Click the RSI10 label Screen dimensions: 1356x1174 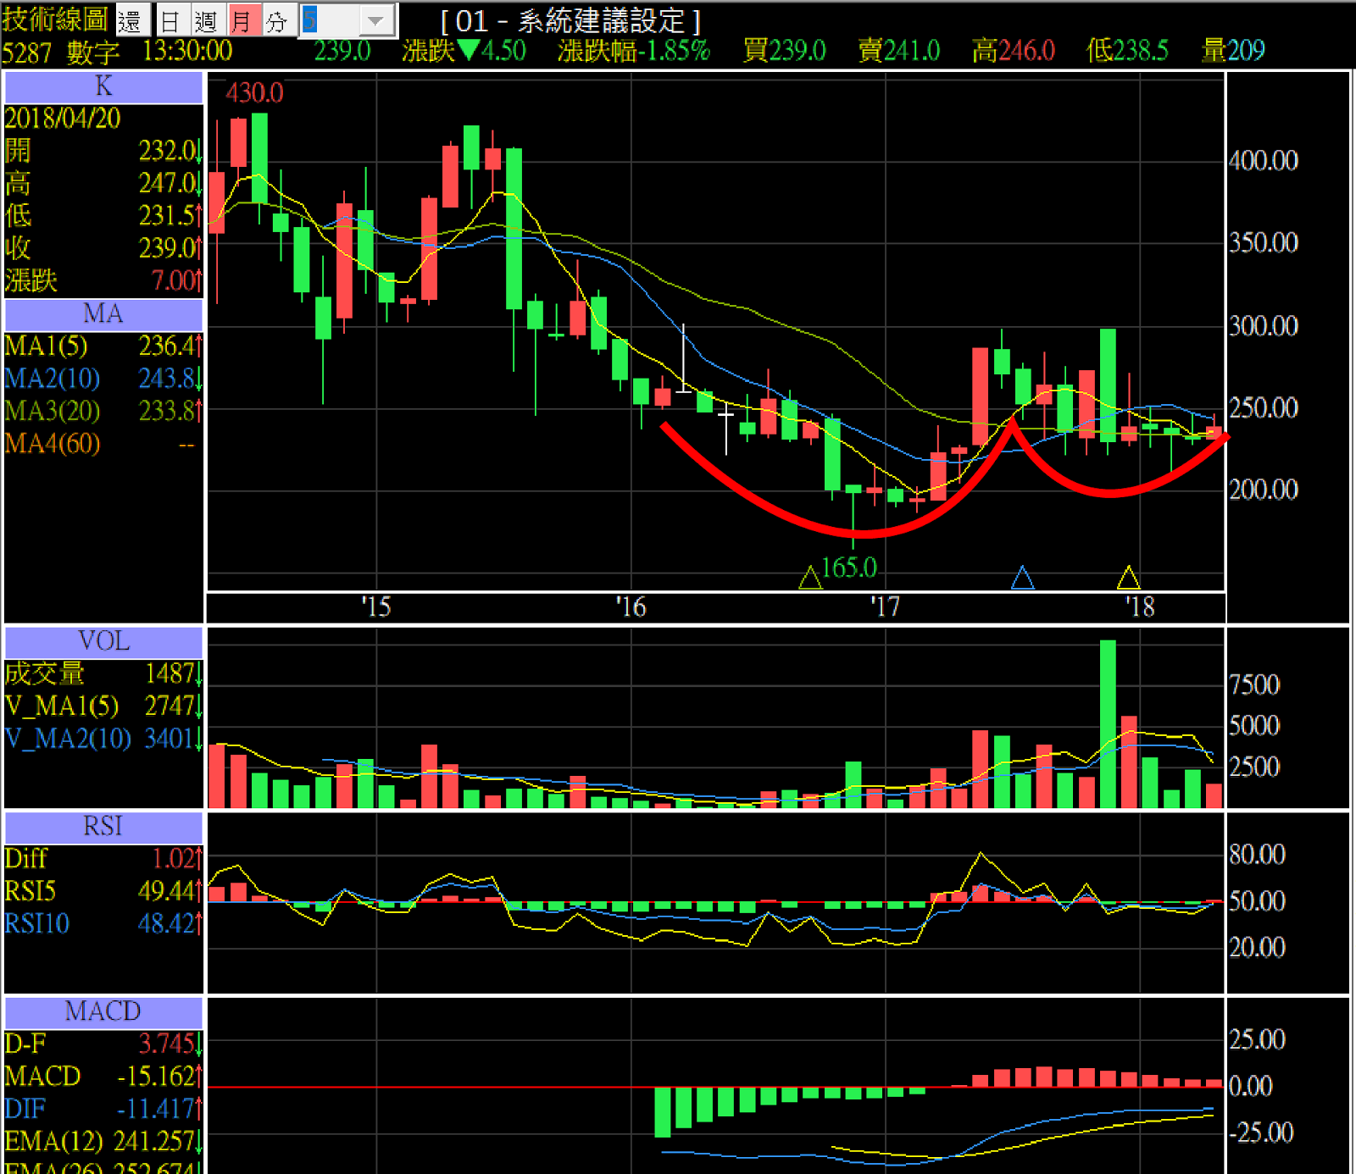point(36,924)
